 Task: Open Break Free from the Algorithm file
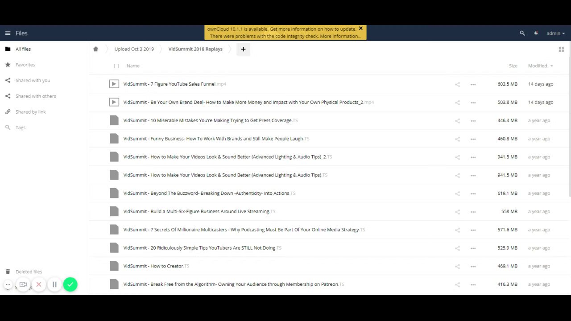(x=234, y=284)
